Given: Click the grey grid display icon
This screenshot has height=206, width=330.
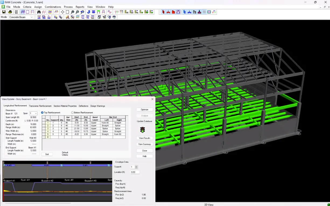Looking at the screenshot, I should (204, 12).
